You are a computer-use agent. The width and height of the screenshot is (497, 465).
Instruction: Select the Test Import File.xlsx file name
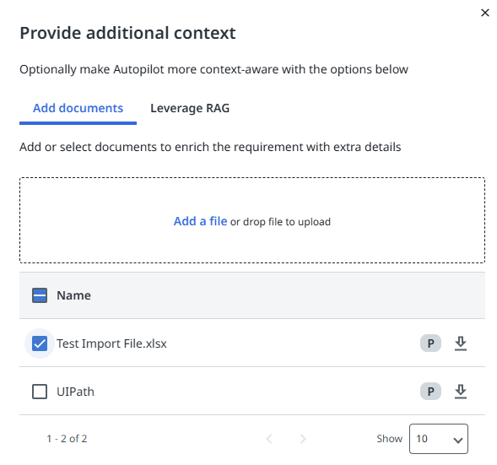pyautogui.click(x=111, y=343)
